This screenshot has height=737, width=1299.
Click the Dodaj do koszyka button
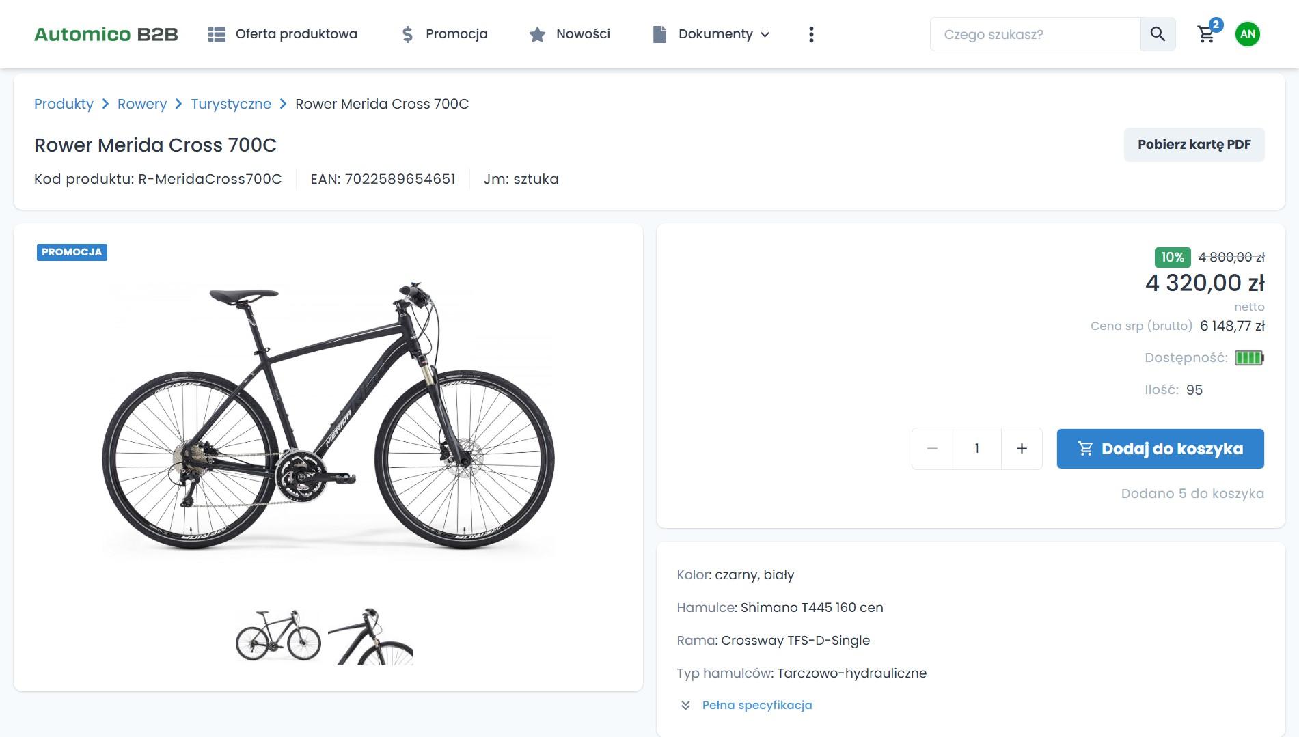[x=1160, y=449]
